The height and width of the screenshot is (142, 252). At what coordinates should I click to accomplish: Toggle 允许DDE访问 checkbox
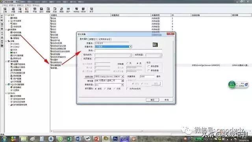point(128,89)
